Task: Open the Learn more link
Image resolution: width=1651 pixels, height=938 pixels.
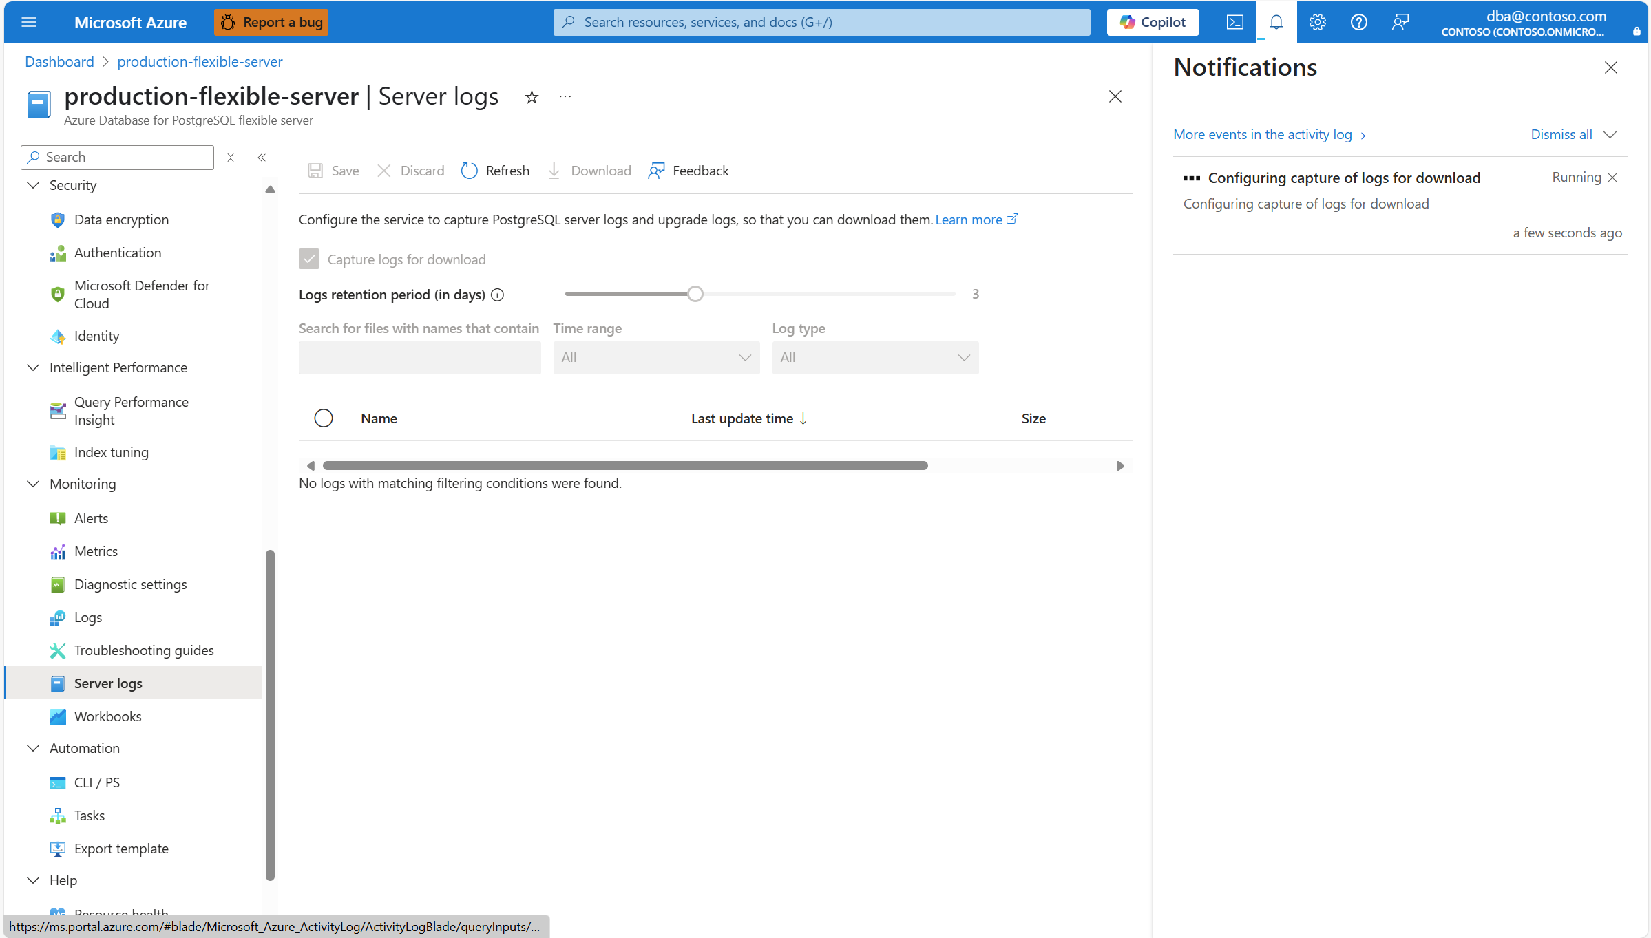Action: (976, 220)
